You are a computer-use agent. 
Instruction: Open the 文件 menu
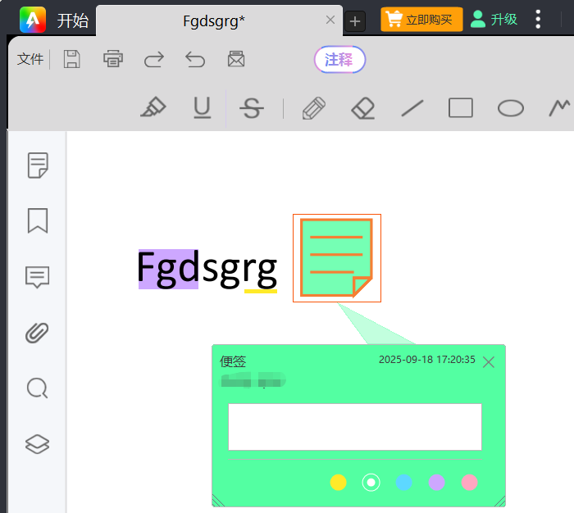pos(30,59)
